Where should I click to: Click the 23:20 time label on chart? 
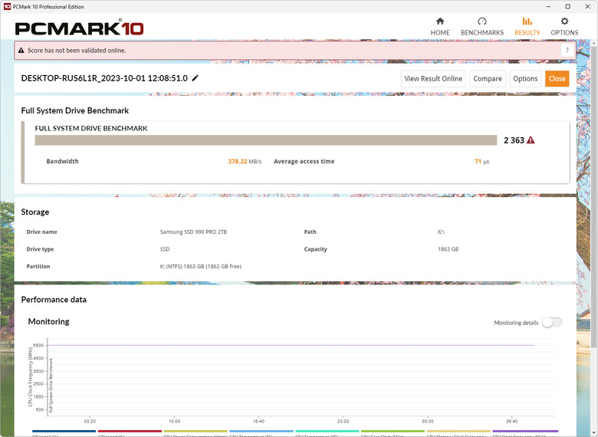(x=343, y=422)
